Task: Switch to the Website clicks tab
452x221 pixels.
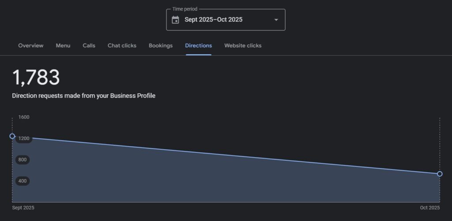Action: tap(243, 46)
